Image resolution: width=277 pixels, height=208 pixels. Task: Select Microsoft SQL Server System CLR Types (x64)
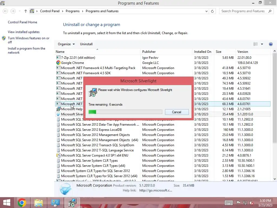pos(93,166)
